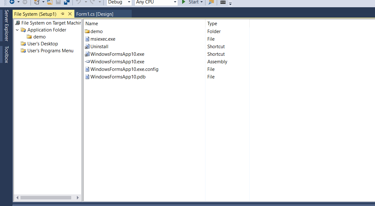Click WindowsFormsApp10.exe assembly icon
Viewport: 375px width, 206px height.
87,62
